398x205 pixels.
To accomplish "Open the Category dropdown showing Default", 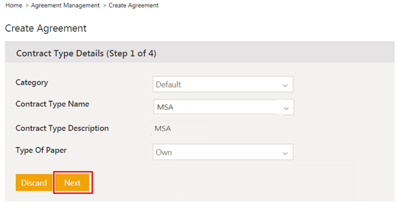I will pyautogui.click(x=217, y=85).
